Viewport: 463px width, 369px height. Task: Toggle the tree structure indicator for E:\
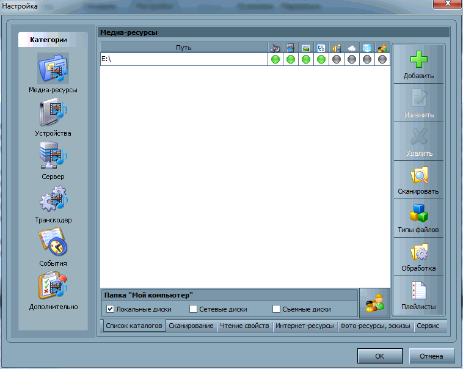(x=321, y=59)
